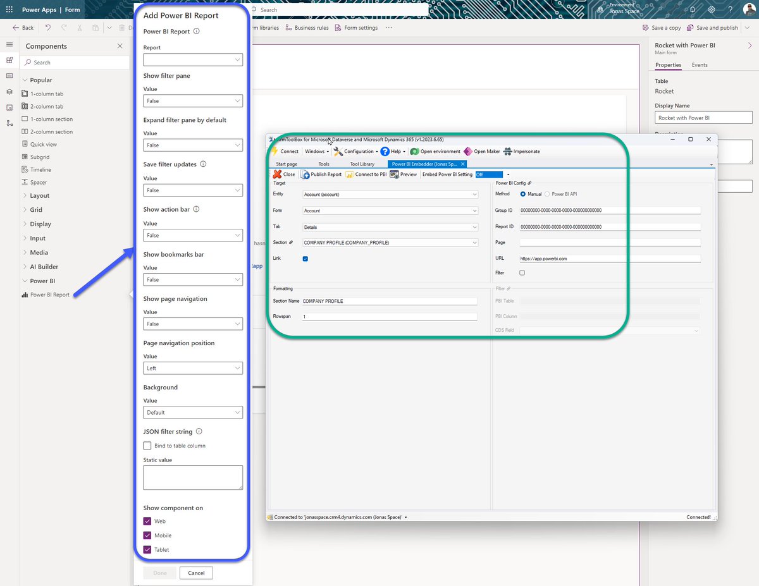This screenshot has width=759, height=586.
Task: Click Publish Report in Power BI Embedder
Action: click(321, 174)
